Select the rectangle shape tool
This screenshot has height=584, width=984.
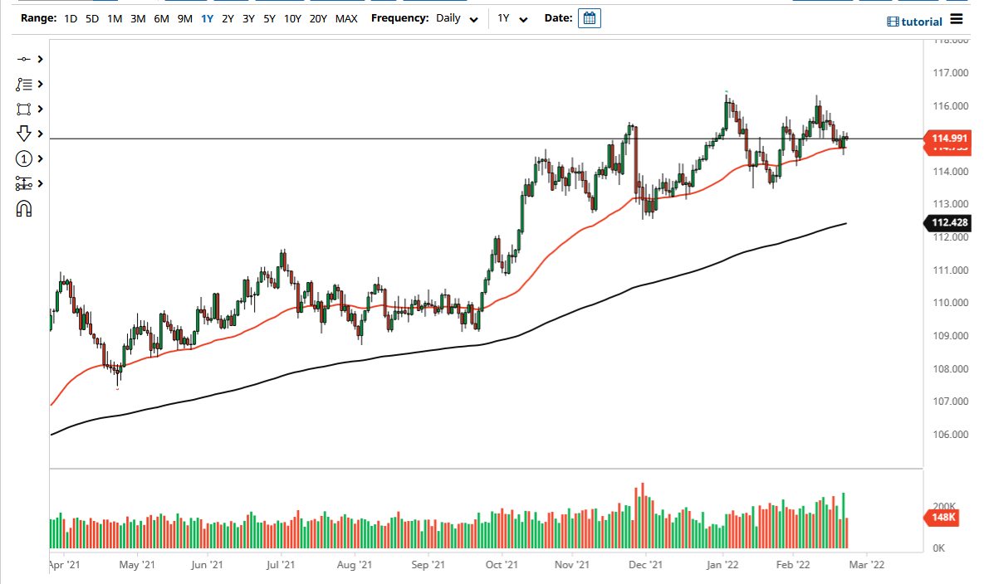tap(22, 109)
